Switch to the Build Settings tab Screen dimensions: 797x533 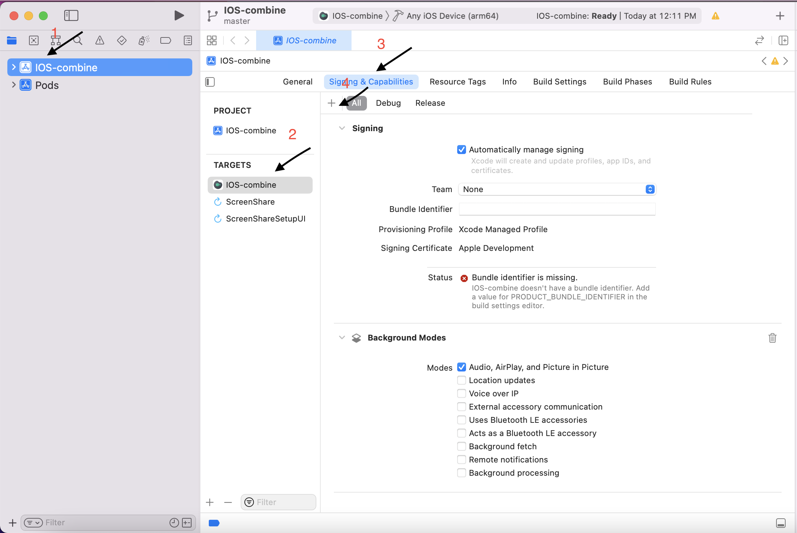pos(560,82)
